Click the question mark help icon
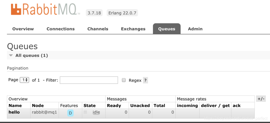The height and width of the screenshot is (123, 270). point(145,80)
